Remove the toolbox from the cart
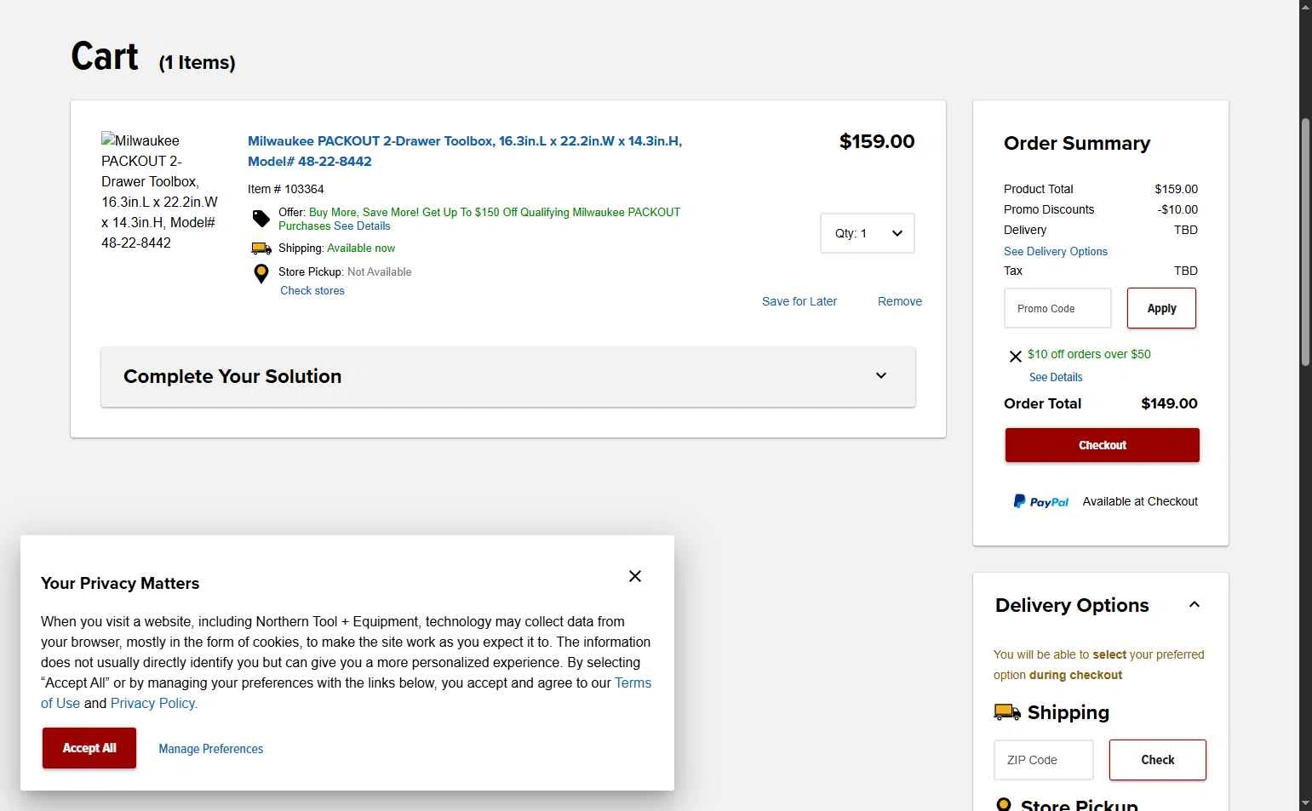This screenshot has width=1312, height=811. click(900, 301)
